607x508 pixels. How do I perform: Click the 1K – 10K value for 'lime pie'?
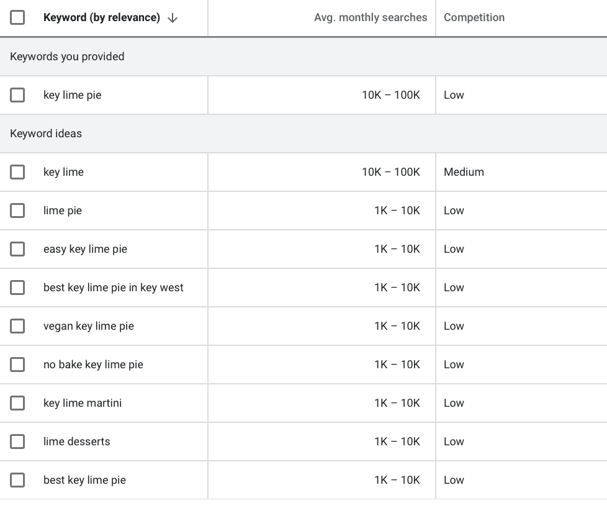pos(397,211)
